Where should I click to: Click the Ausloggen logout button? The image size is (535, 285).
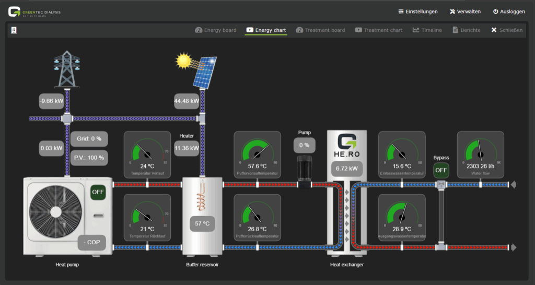[508, 11]
